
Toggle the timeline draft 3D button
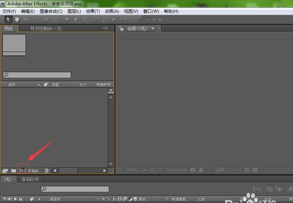coord(278,189)
